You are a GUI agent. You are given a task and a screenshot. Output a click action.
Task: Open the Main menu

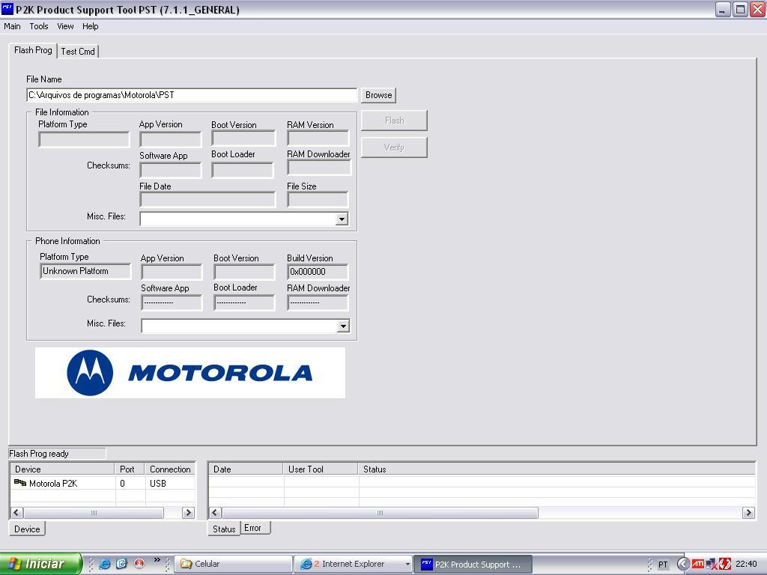pyautogui.click(x=12, y=26)
